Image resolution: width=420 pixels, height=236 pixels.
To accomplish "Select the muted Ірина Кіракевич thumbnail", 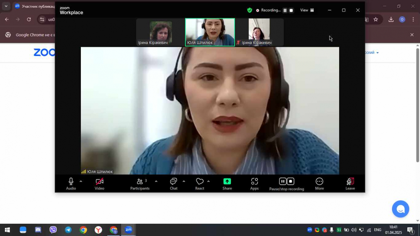I will tap(259, 32).
